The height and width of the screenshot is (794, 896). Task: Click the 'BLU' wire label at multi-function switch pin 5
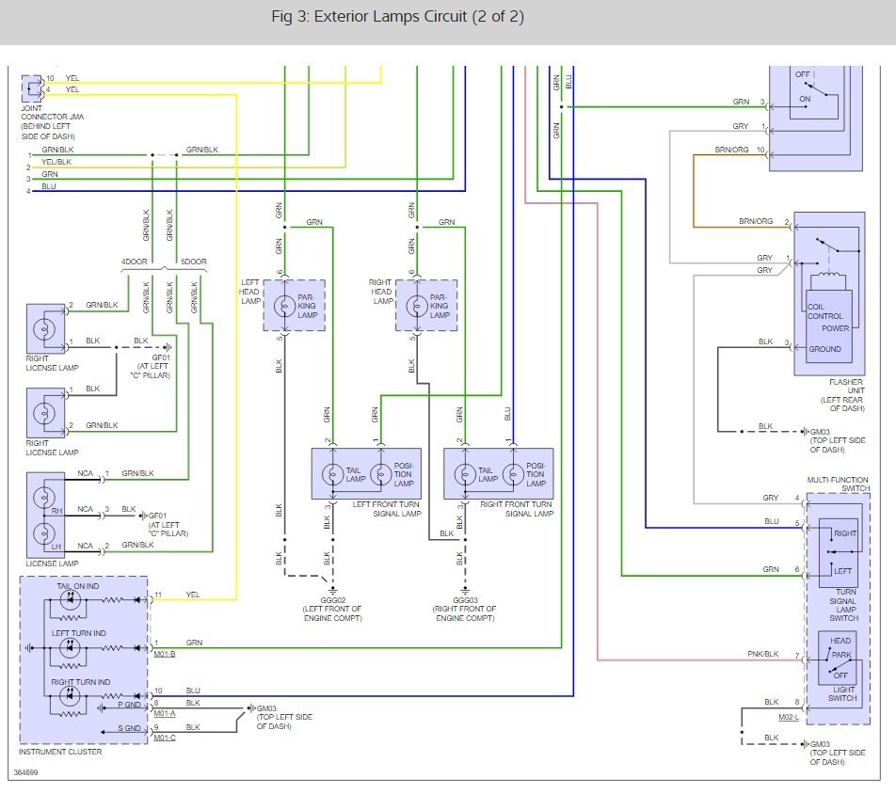pyautogui.click(x=772, y=521)
